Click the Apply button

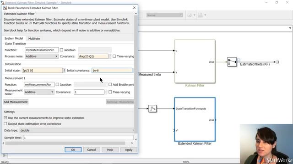point(129,150)
